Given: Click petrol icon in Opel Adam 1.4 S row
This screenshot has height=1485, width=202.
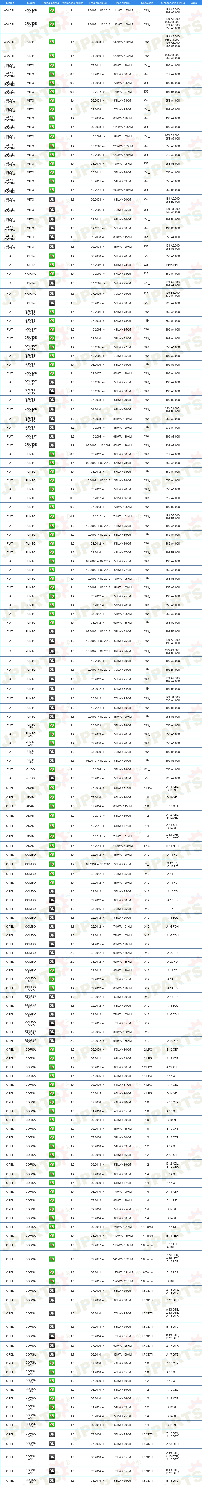Looking at the screenshot, I should click(x=52, y=846).
